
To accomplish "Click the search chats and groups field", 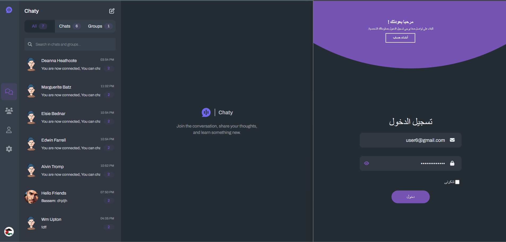I will point(70,44).
